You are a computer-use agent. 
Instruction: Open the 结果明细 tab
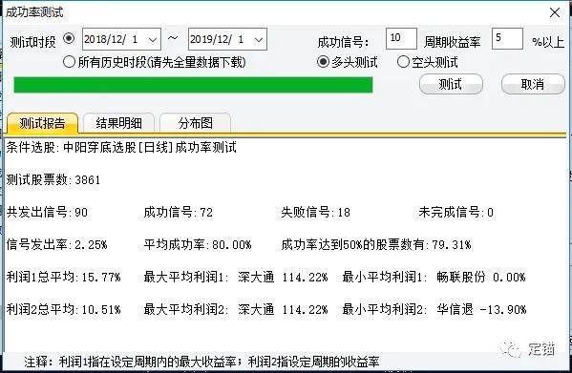(119, 123)
